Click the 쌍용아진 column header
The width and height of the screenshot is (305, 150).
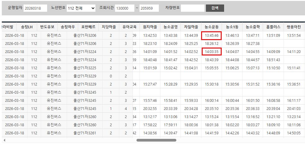tap(294, 27)
